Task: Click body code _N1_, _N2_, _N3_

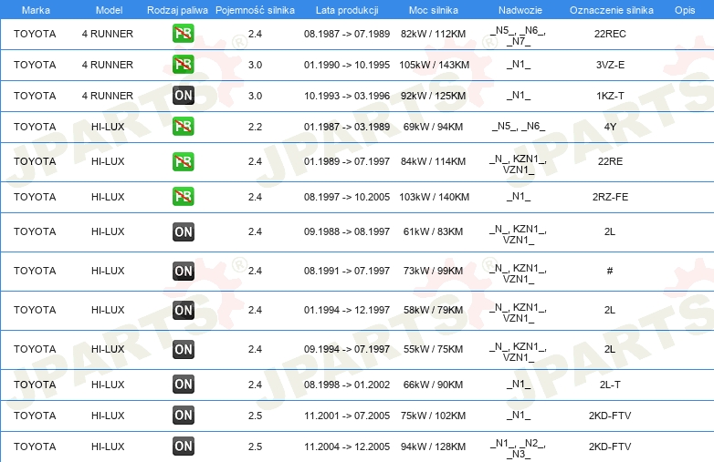Action: tap(519, 448)
